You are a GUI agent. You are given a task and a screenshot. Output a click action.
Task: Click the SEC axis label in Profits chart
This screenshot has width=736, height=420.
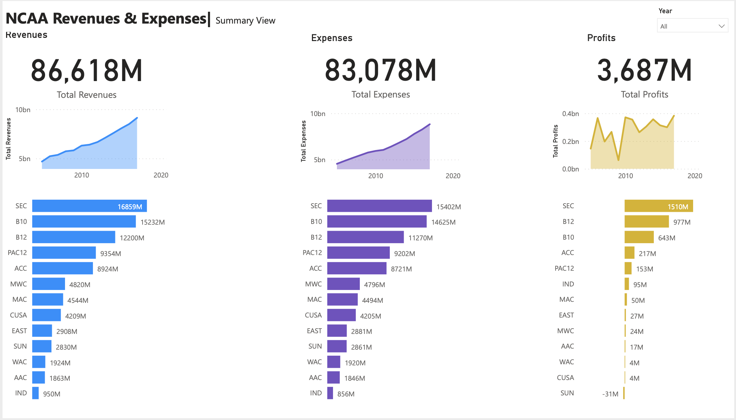(x=567, y=206)
